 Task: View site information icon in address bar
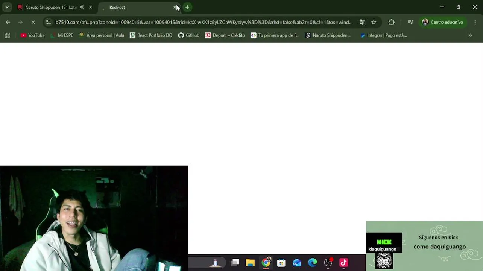tap(48, 22)
